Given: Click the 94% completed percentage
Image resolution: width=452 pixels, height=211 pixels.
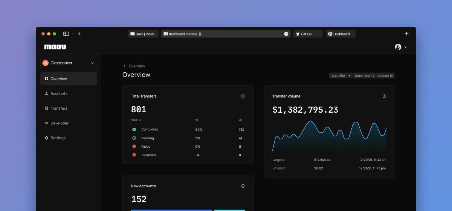Looking at the screenshot, I should click(199, 129).
